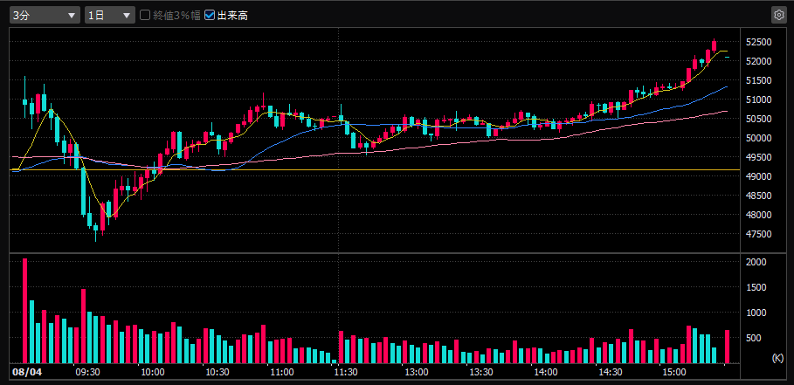794x385 pixels.
Task: Enable the 終値3%幅 checkbox
Action: coord(145,15)
